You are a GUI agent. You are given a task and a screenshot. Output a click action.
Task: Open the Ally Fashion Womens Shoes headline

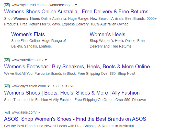click(x=72, y=93)
